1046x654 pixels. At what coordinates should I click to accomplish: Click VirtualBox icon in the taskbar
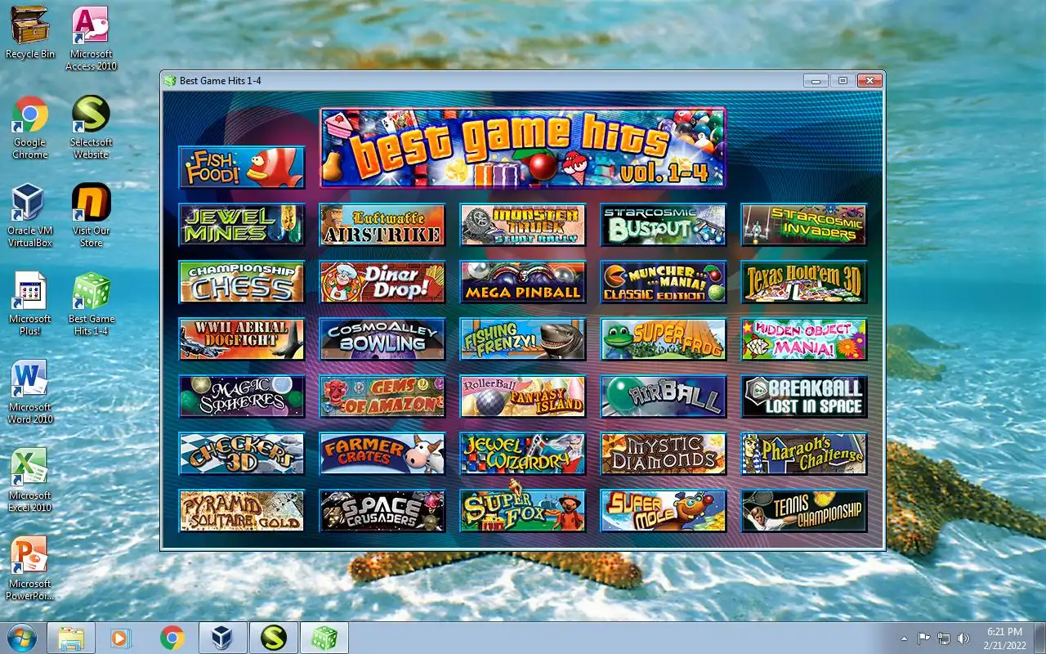(x=222, y=638)
